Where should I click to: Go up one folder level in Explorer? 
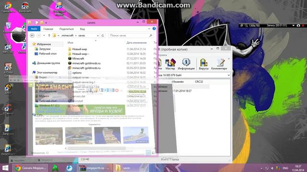coord(49,35)
